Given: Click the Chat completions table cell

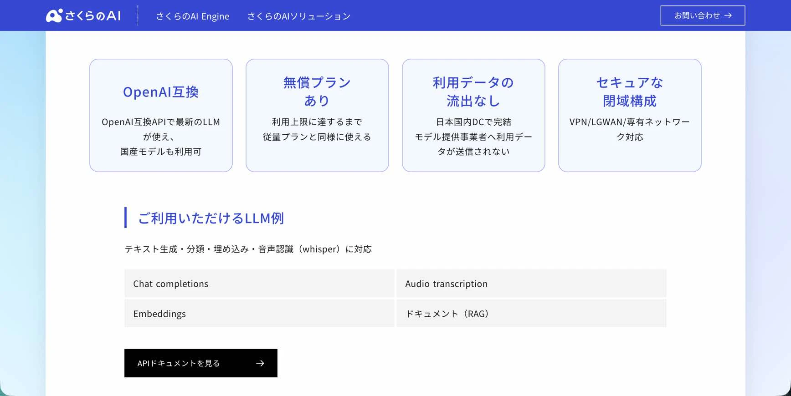Looking at the screenshot, I should coord(259,284).
